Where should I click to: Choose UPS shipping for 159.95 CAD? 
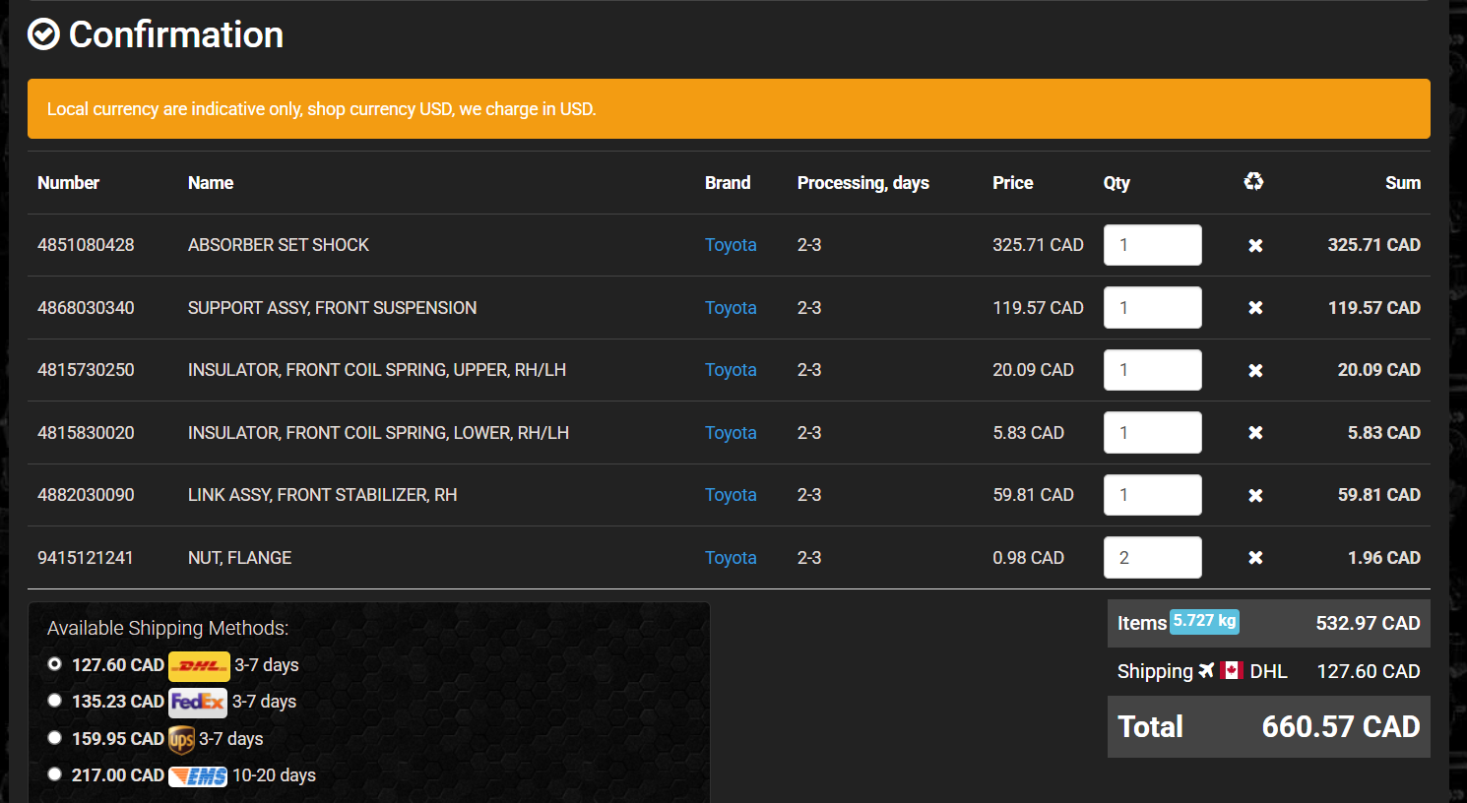(x=55, y=738)
